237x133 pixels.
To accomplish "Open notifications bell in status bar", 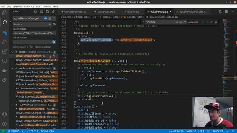I will point(233,131).
